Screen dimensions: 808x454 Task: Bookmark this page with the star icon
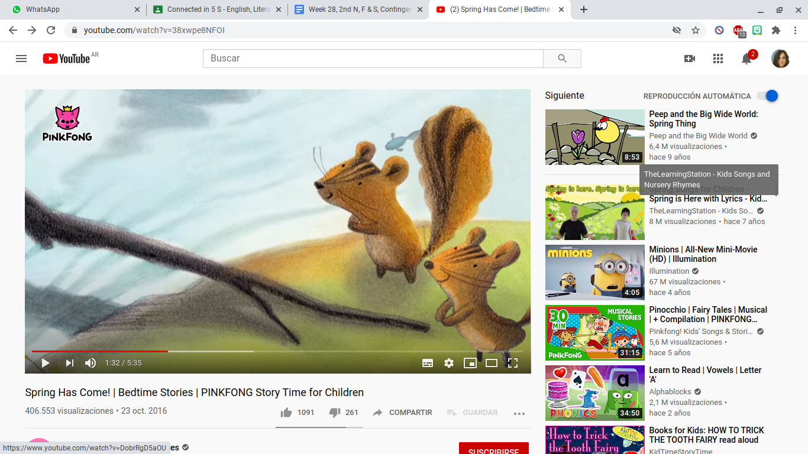(696, 30)
